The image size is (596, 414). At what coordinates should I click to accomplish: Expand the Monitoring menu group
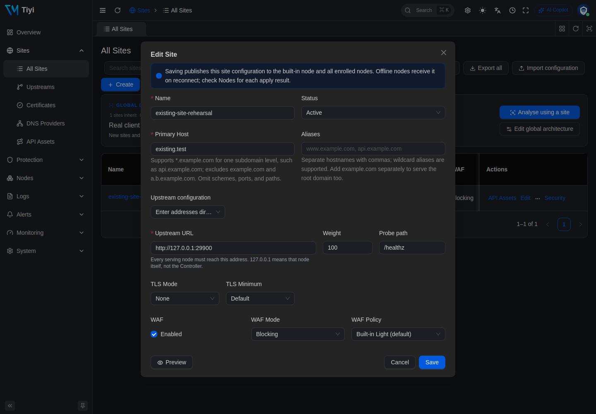46,233
